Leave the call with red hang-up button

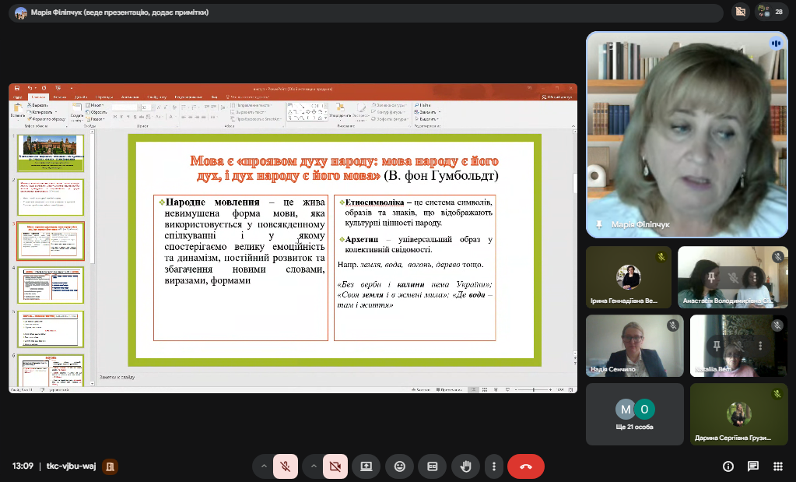[x=525, y=466]
